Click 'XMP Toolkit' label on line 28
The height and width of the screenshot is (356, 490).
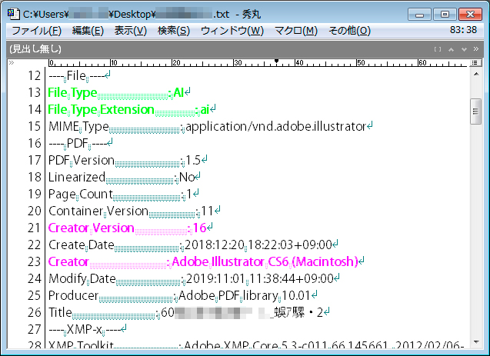[81, 345]
